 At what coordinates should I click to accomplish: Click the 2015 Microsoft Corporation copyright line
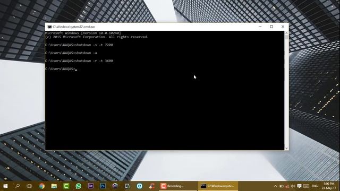coord(97,37)
